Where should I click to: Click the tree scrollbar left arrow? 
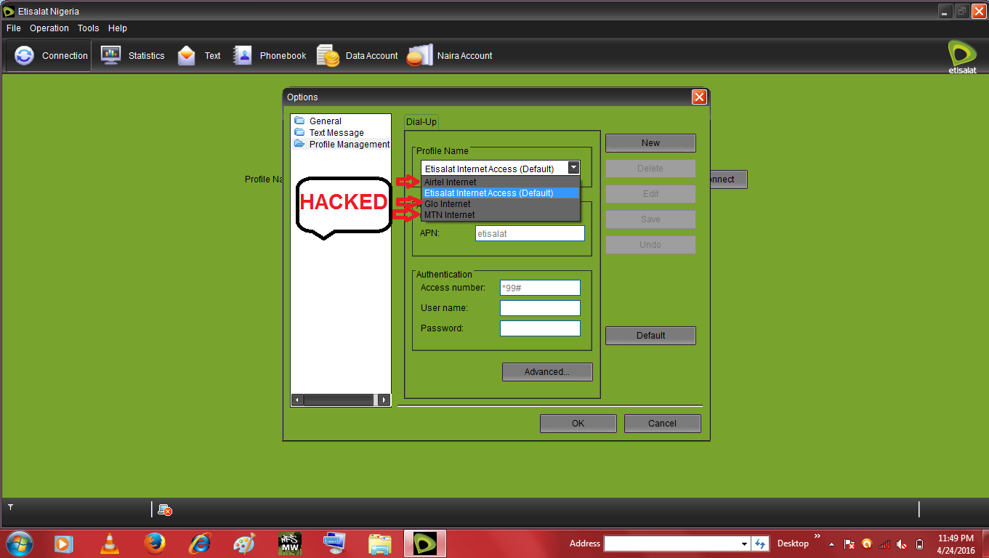pyautogui.click(x=297, y=400)
